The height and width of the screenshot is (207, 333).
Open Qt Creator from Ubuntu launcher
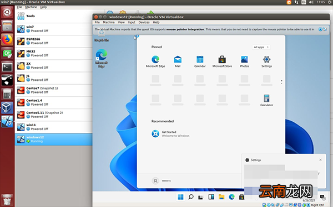[x=7, y=53]
